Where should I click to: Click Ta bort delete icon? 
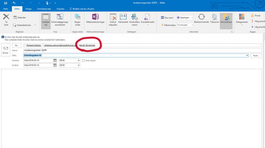pos(6,17)
